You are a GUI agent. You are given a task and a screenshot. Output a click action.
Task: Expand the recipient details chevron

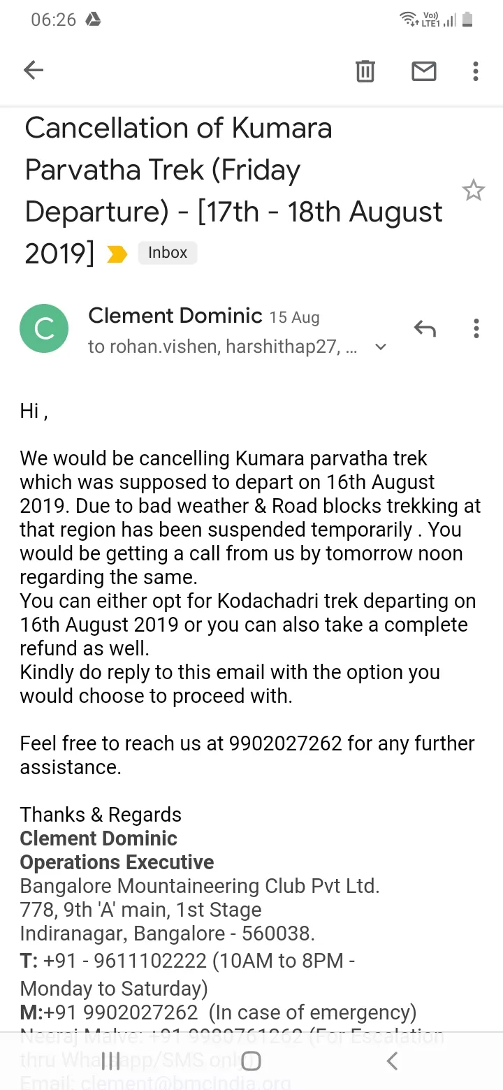(381, 347)
